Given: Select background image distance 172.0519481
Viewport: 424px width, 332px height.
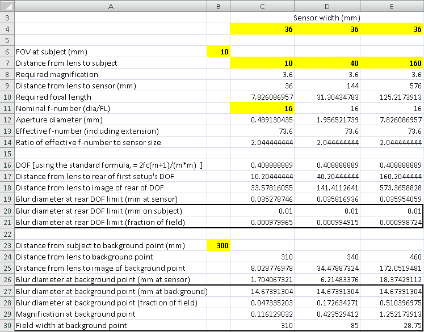Looking at the screenshot, I should [x=392, y=268].
